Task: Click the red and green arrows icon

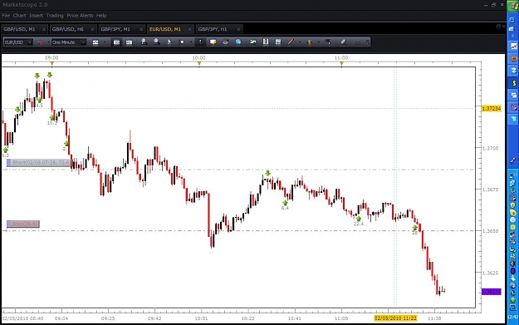Action: pyautogui.click(x=310, y=42)
